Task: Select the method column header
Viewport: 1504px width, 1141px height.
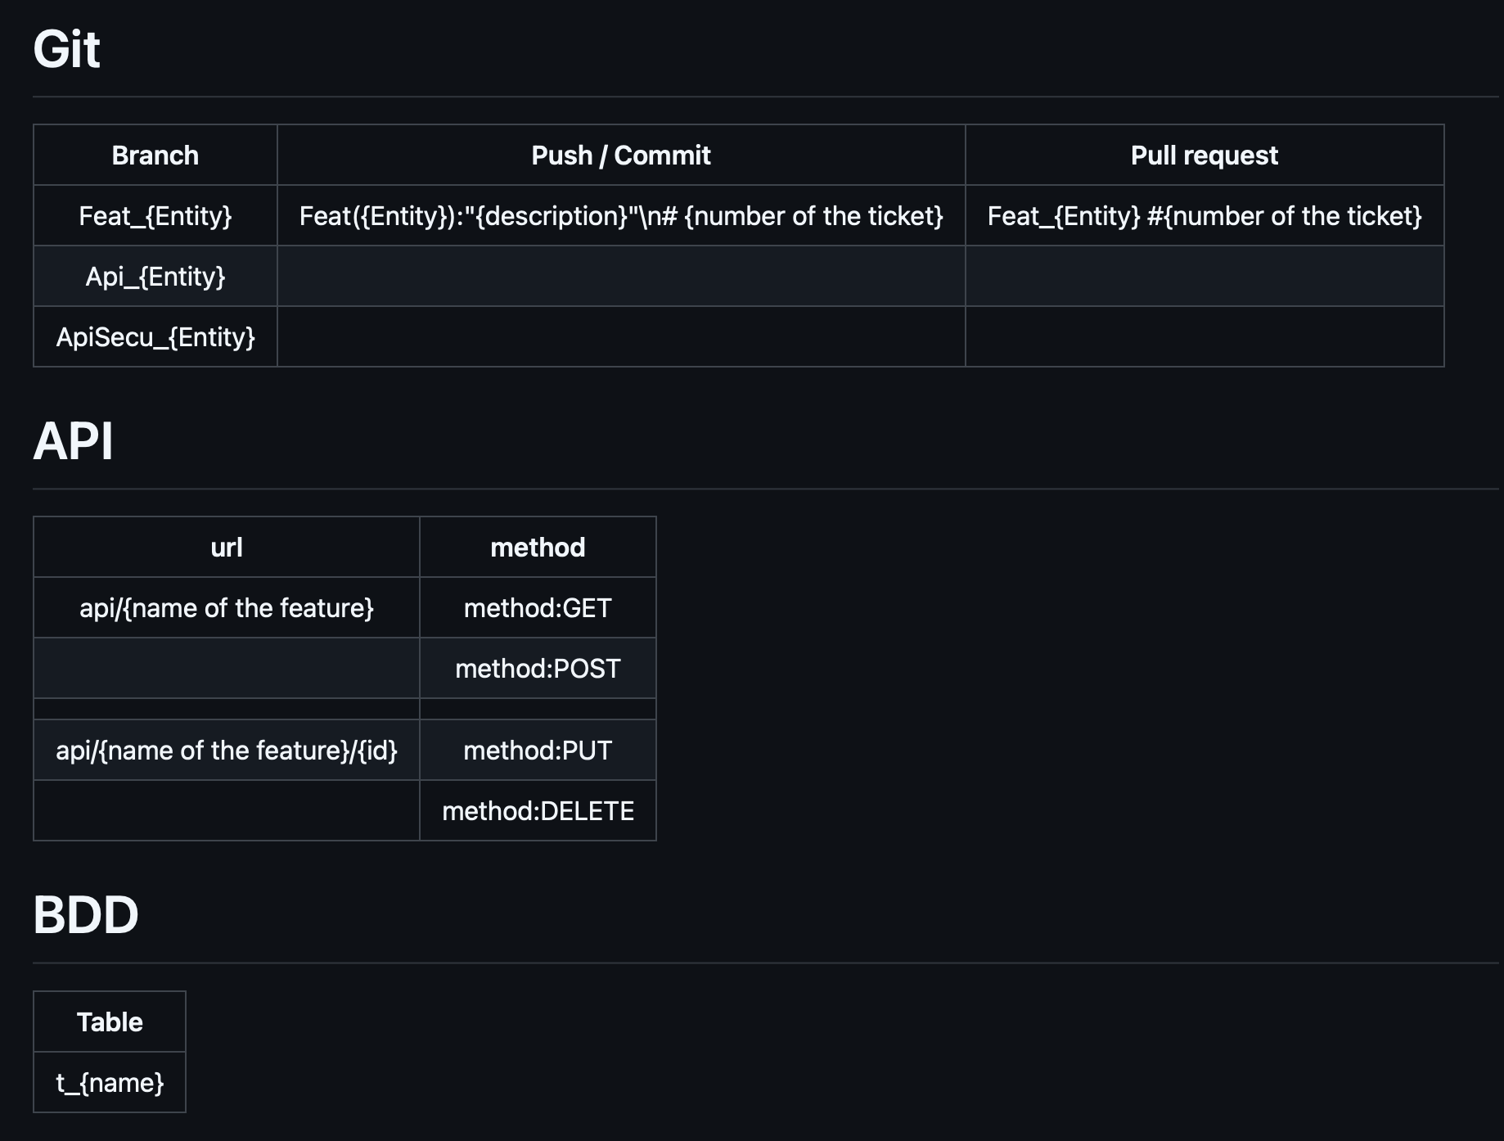Action: pos(538,547)
